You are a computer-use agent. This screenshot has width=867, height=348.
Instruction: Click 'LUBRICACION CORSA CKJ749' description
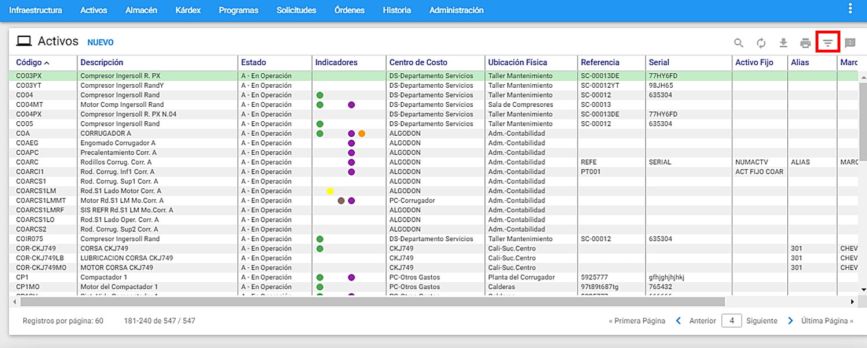125,258
